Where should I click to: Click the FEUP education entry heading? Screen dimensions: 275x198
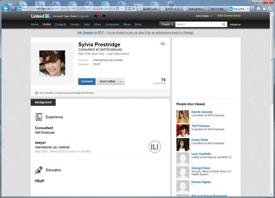(39, 181)
